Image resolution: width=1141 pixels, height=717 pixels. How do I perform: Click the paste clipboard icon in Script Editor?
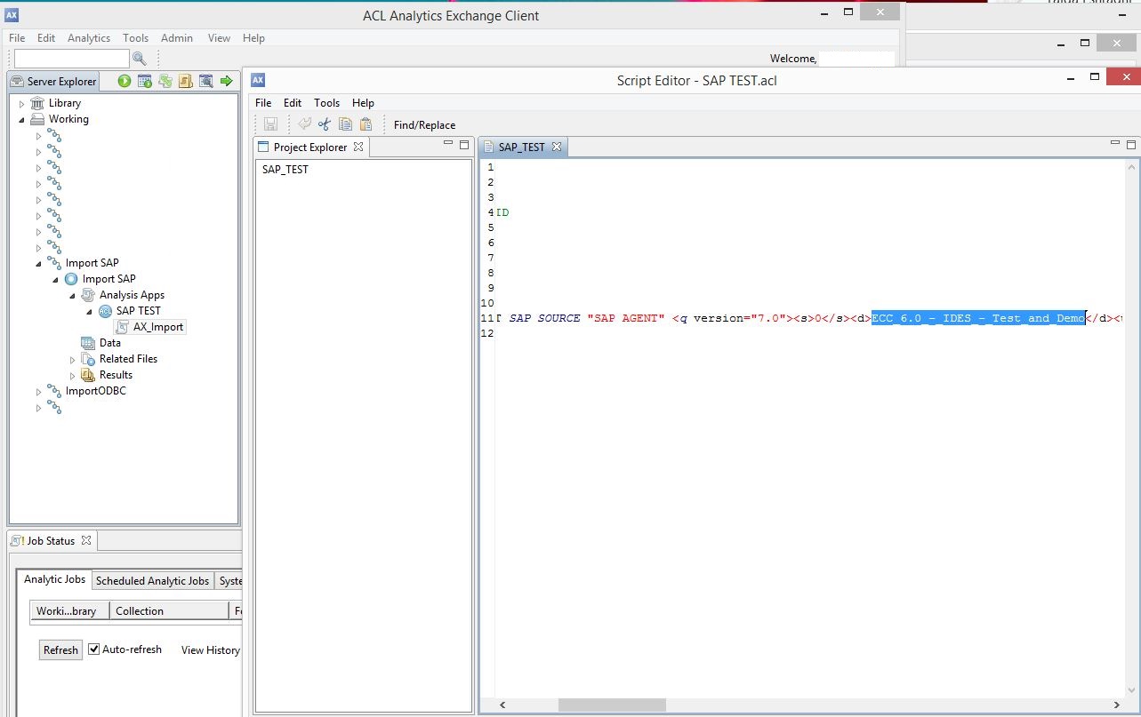coord(366,124)
